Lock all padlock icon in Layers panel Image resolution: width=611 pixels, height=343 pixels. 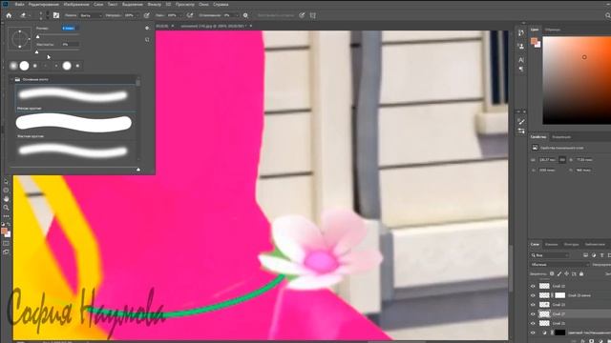pyautogui.click(x=581, y=273)
